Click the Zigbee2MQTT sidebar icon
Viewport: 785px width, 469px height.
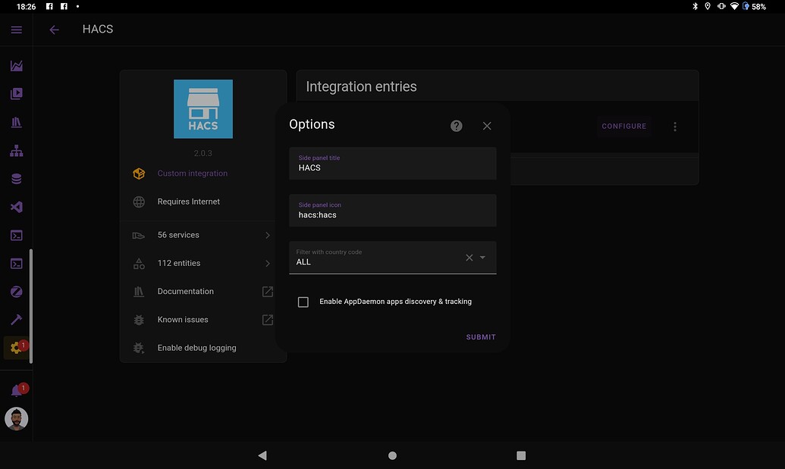(16, 291)
